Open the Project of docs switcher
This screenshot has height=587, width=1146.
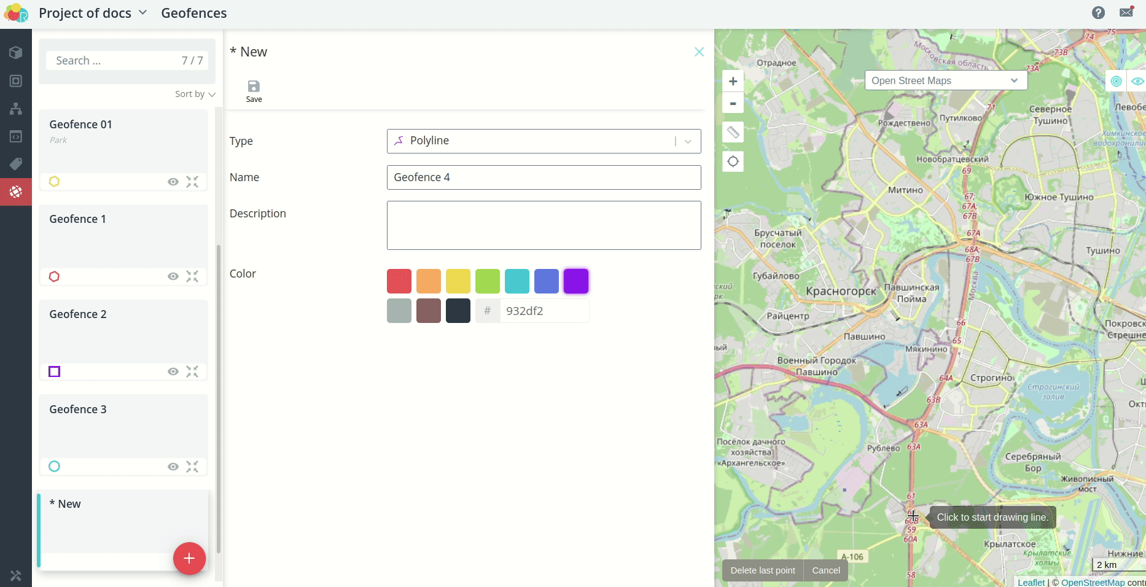coord(93,13)
